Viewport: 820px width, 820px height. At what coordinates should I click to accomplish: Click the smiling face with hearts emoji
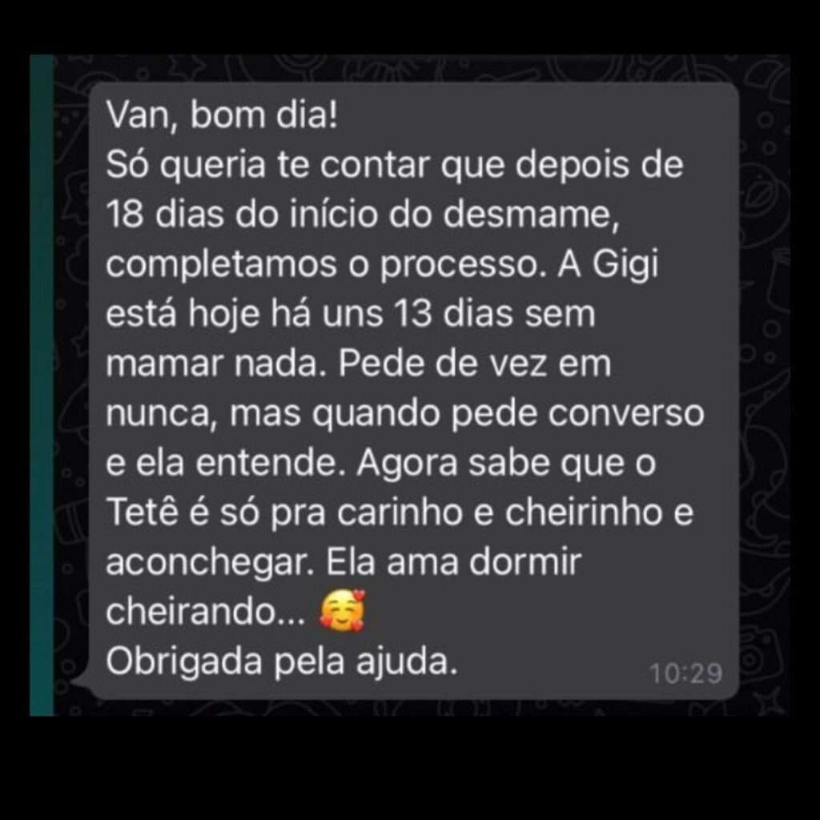[342, 609]
